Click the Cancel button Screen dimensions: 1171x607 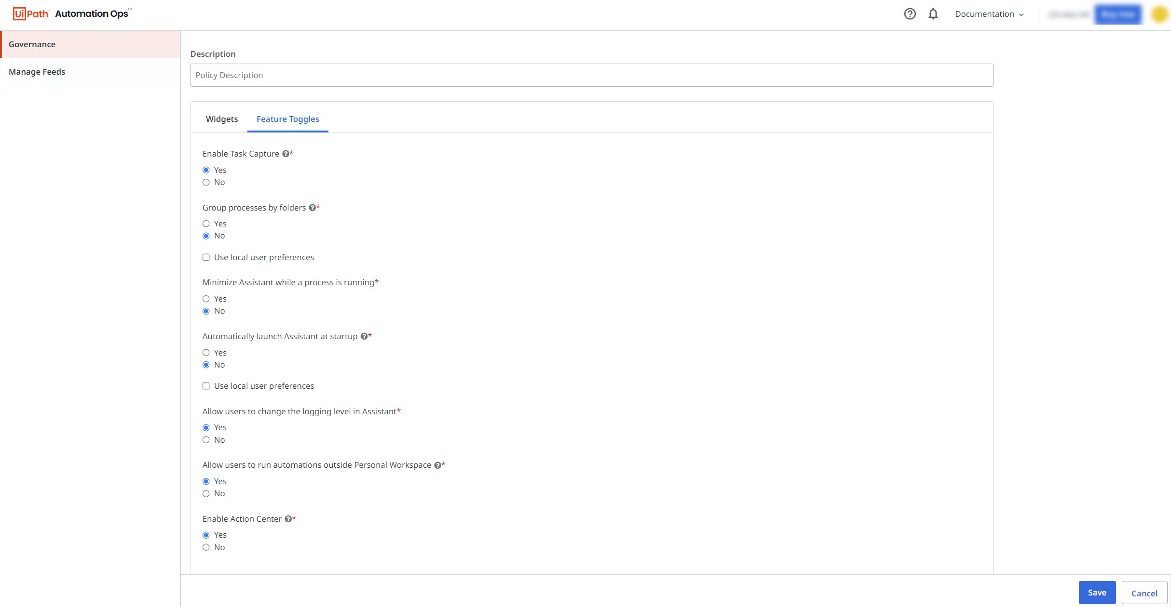[1144, 593]
